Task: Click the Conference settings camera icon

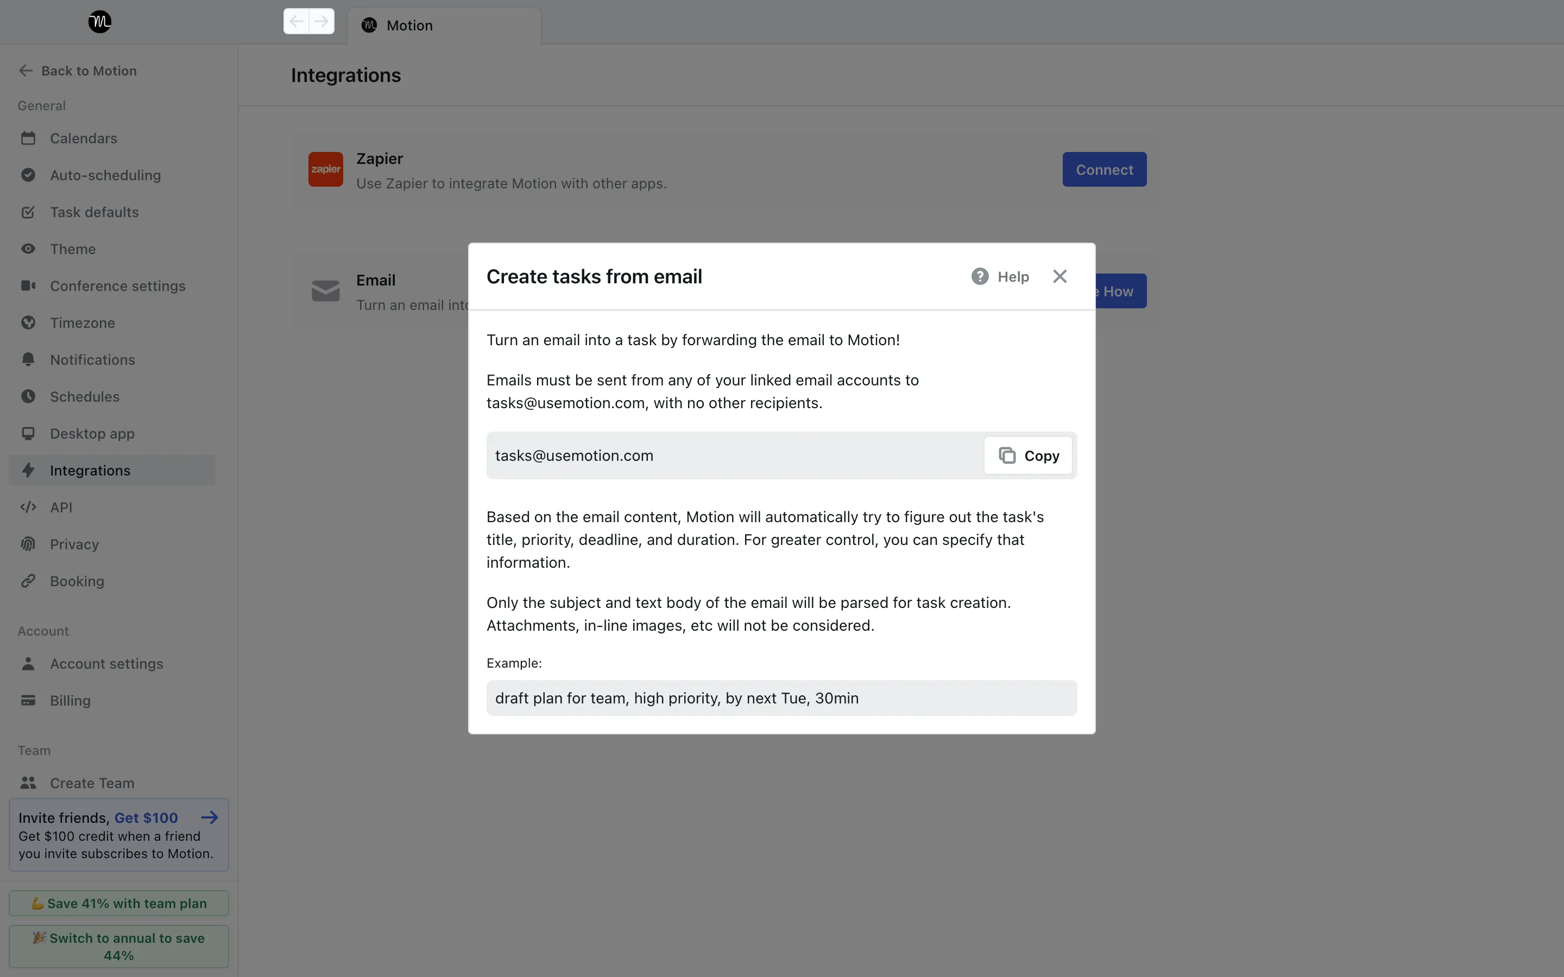Action: click(x=28, y=286)
